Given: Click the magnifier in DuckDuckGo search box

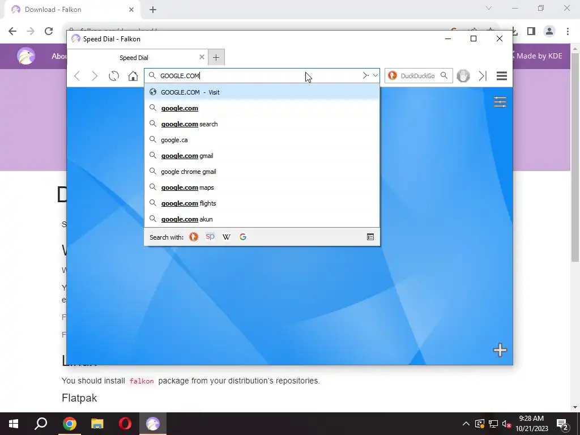Looking at the screenshot, I should tap(444, 75).
